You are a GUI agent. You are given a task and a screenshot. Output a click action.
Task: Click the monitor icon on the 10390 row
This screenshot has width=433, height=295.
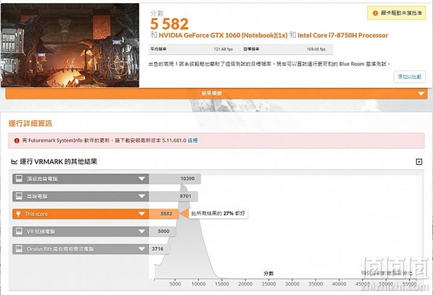point(19,179)
